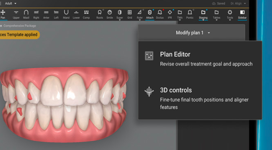This screenshot has height=150, width=272.
Task: Choose 3D controls from the menu
Action: [176, 90]
